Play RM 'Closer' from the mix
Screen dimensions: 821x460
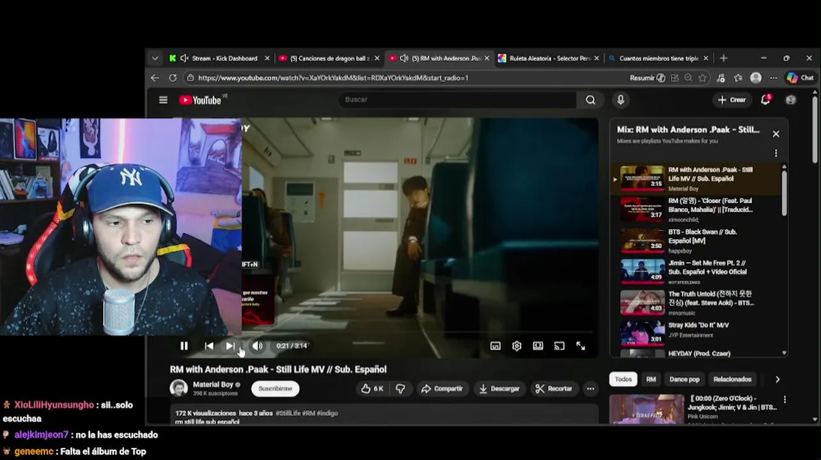[x=697, y=209]
